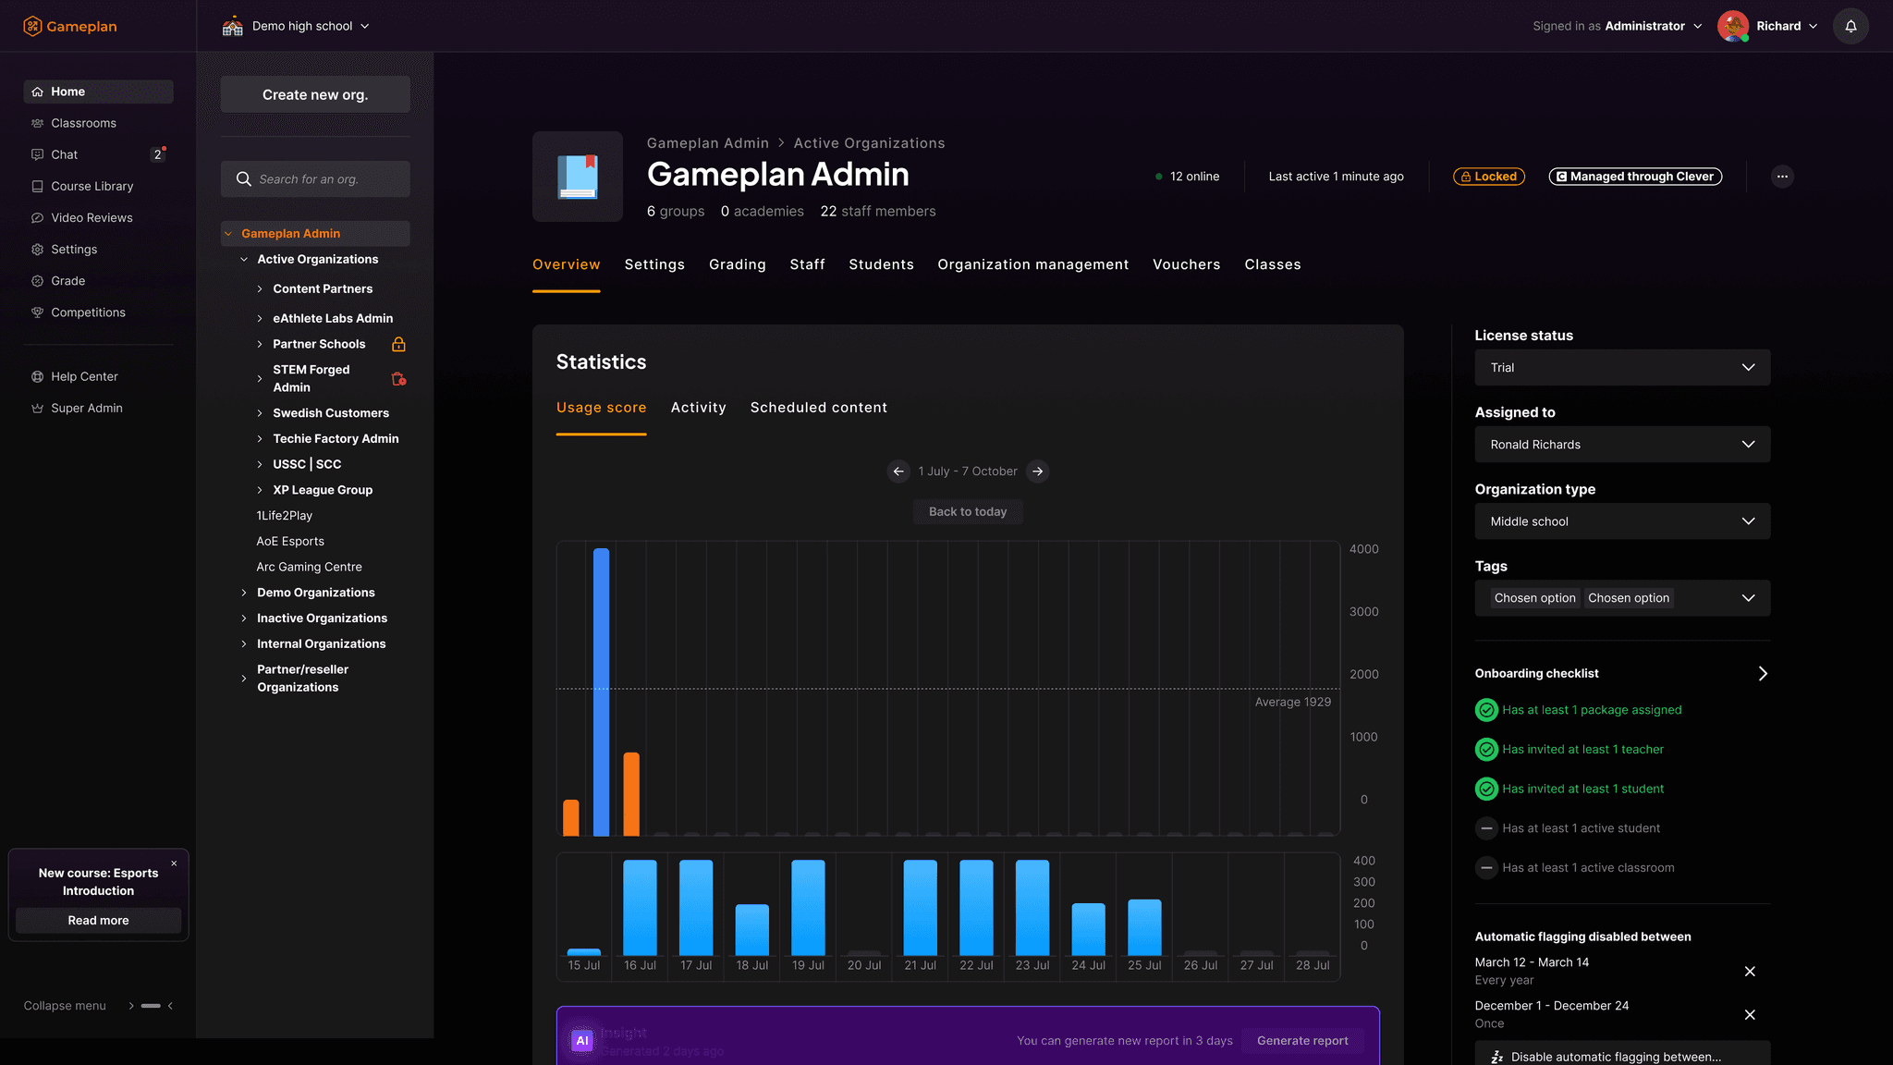Switch to the Vouchers tab

pyautogui.click(x=1186, y=265)
